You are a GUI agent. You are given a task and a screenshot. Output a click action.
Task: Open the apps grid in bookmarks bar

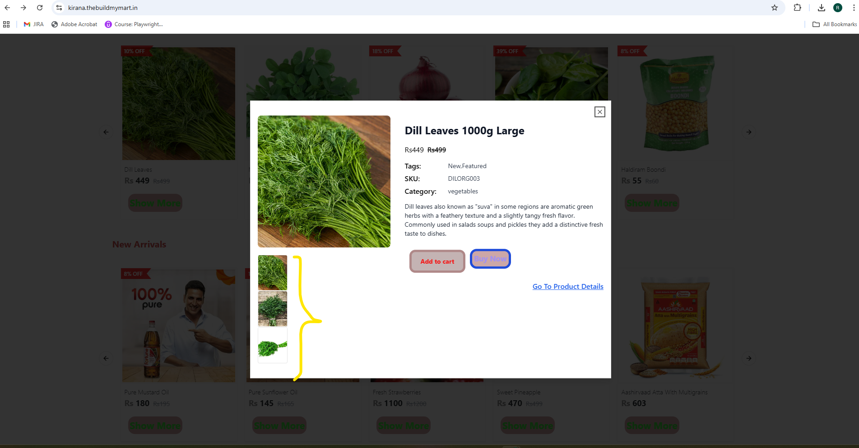[6, 24]
